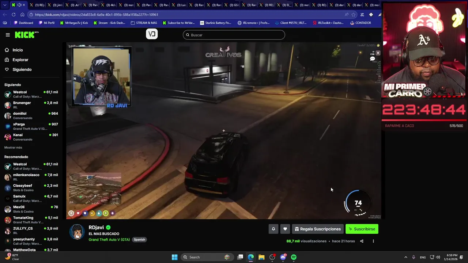Open Mex0li recommended channel
468x263 pixels.
click(x=31, y=209)
